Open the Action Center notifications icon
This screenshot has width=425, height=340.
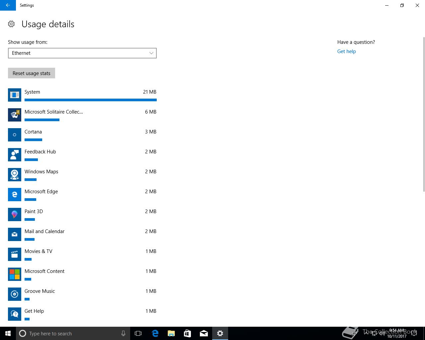[414, 333]
